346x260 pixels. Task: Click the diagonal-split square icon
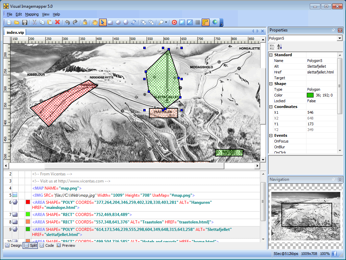(190, 22)
